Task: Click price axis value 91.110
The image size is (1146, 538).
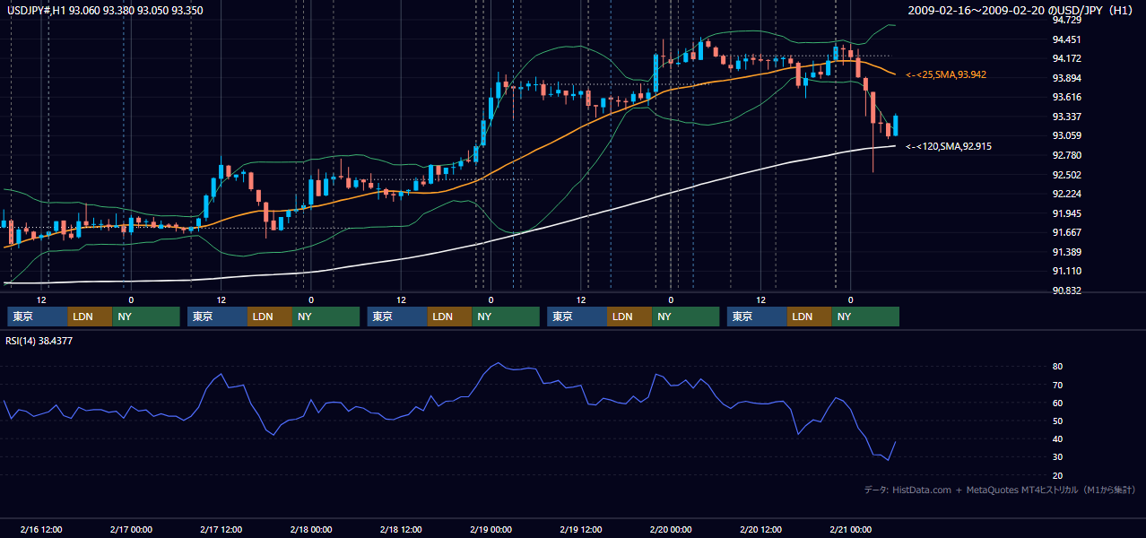Action: tap(1066, 271)
